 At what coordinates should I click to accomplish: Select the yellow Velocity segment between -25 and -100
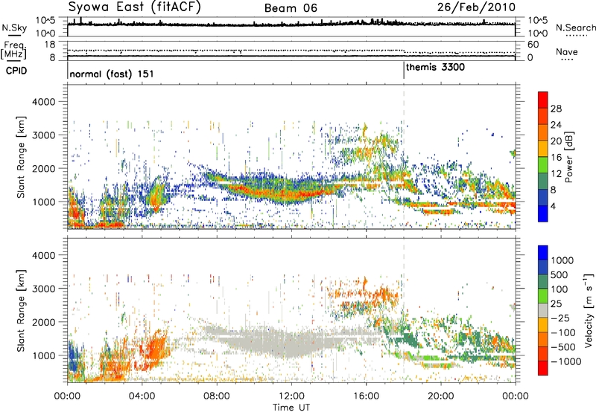(x=543, y=325)
